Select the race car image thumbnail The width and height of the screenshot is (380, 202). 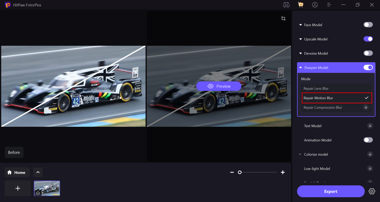47,188
